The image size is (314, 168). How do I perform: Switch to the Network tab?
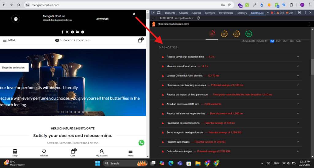[210, 13]
